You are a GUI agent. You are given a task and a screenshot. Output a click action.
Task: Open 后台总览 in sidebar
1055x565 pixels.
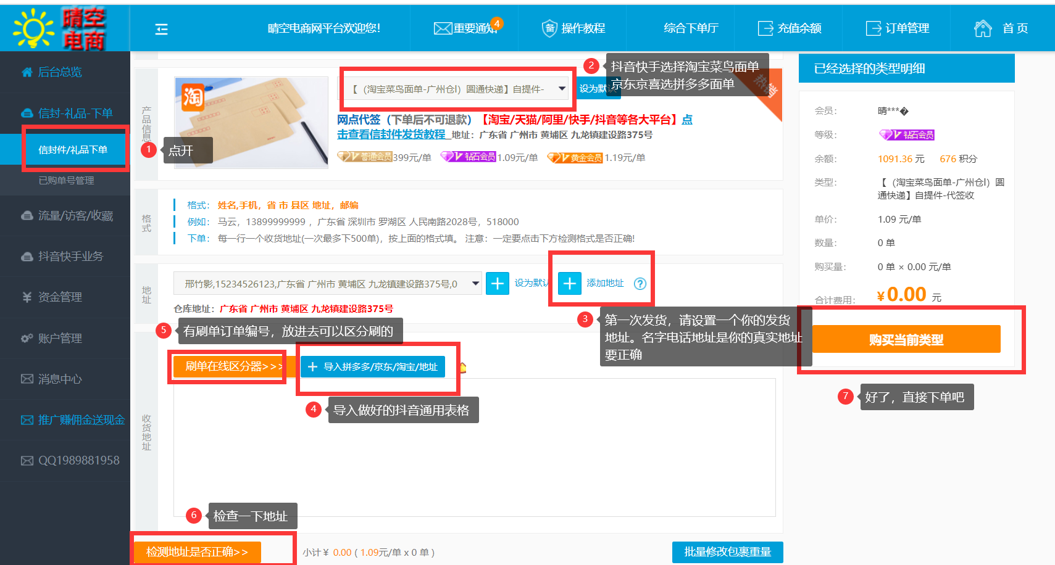(x=60, y=72)
